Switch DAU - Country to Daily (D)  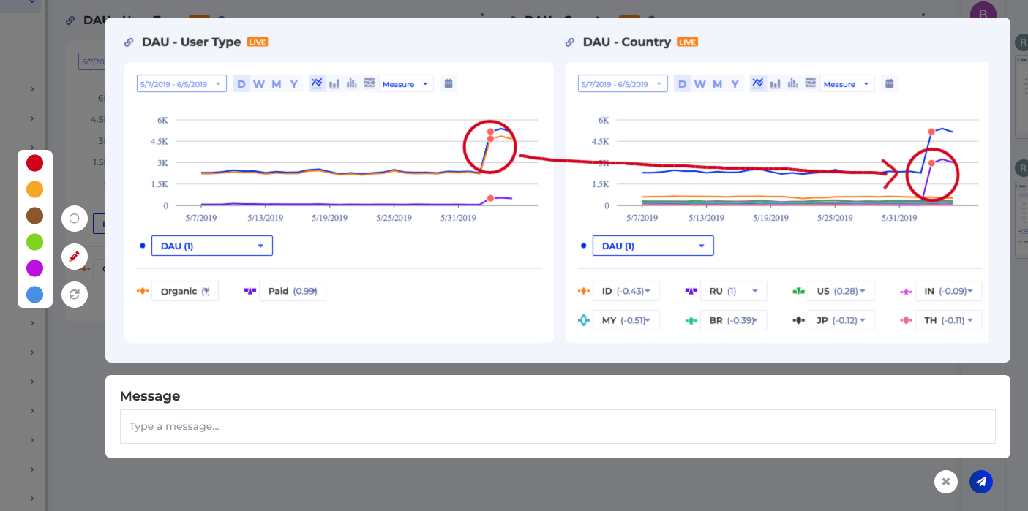click(x=683, y=84)
